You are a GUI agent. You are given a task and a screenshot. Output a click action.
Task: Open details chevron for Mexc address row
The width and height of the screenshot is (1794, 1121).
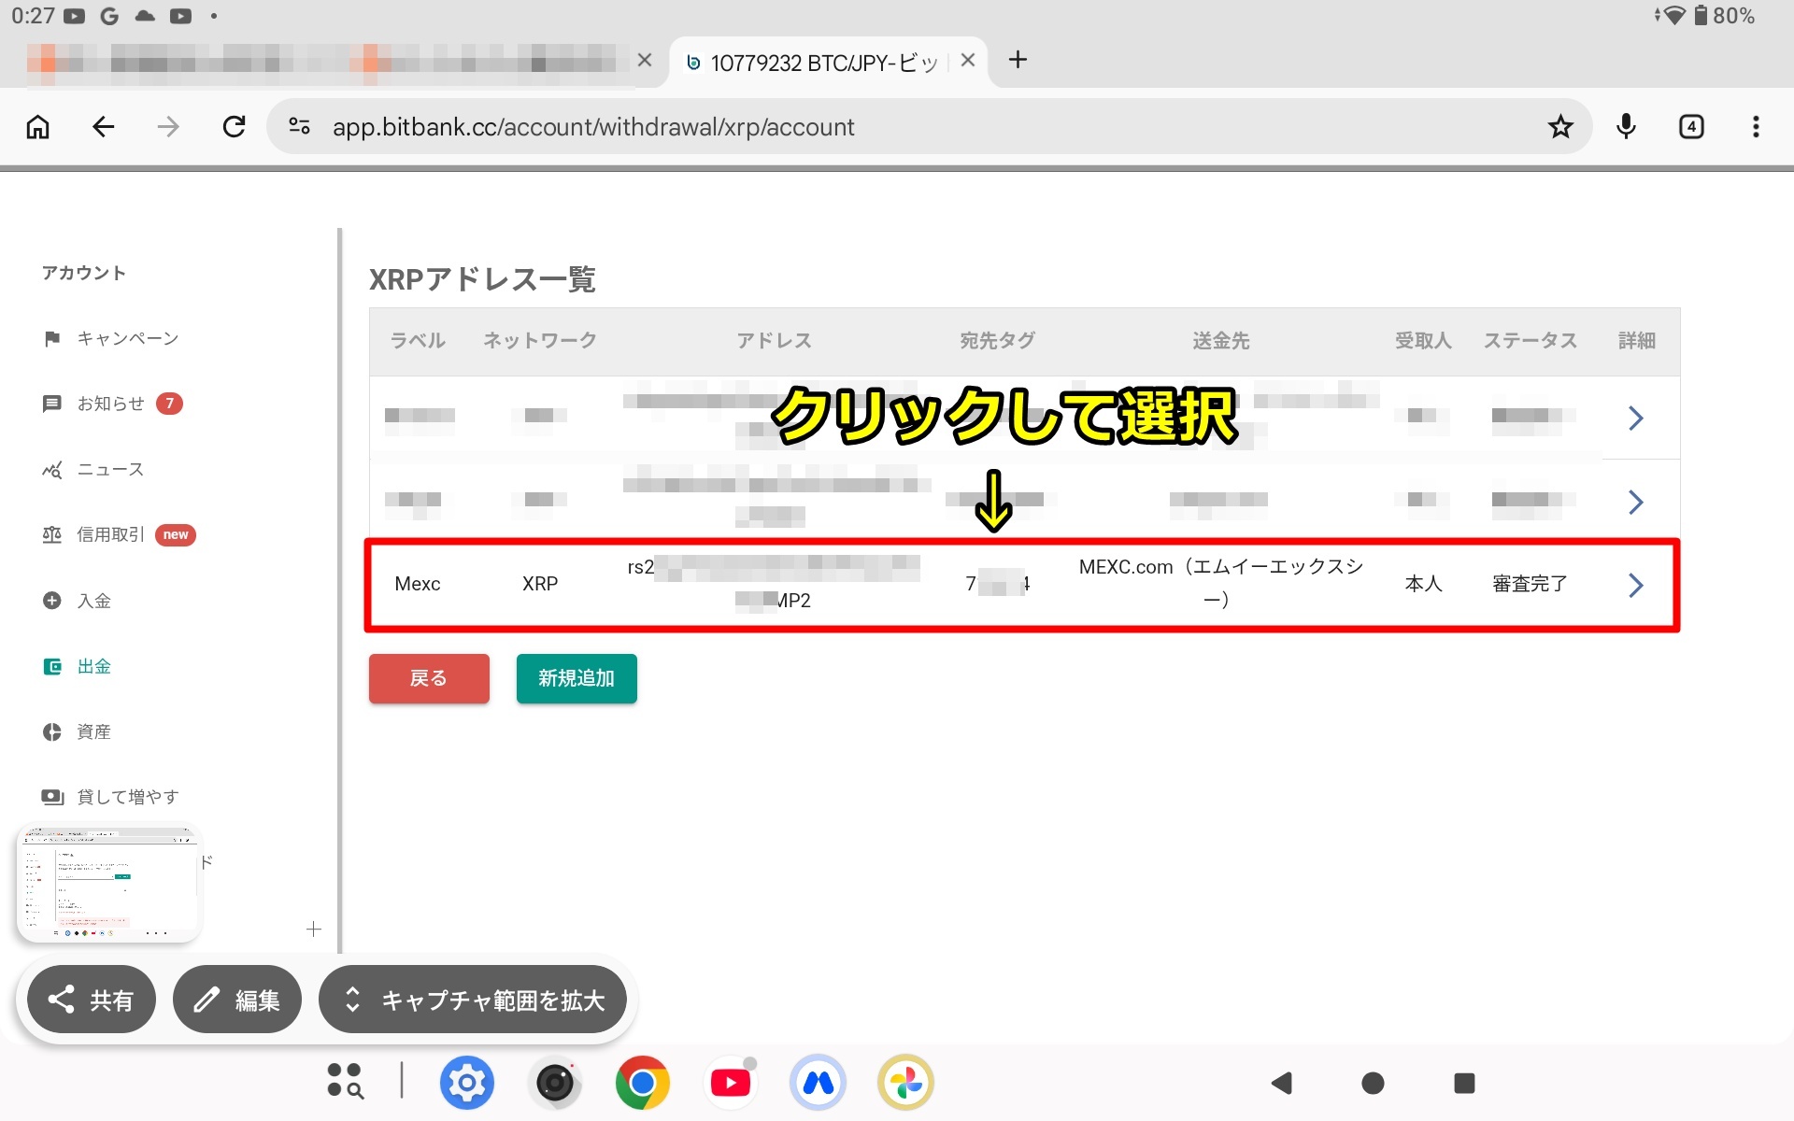(1635, 585)
